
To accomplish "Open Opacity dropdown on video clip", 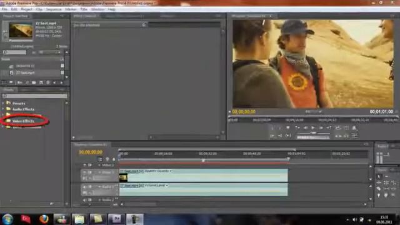I will (x=171, y=171).
